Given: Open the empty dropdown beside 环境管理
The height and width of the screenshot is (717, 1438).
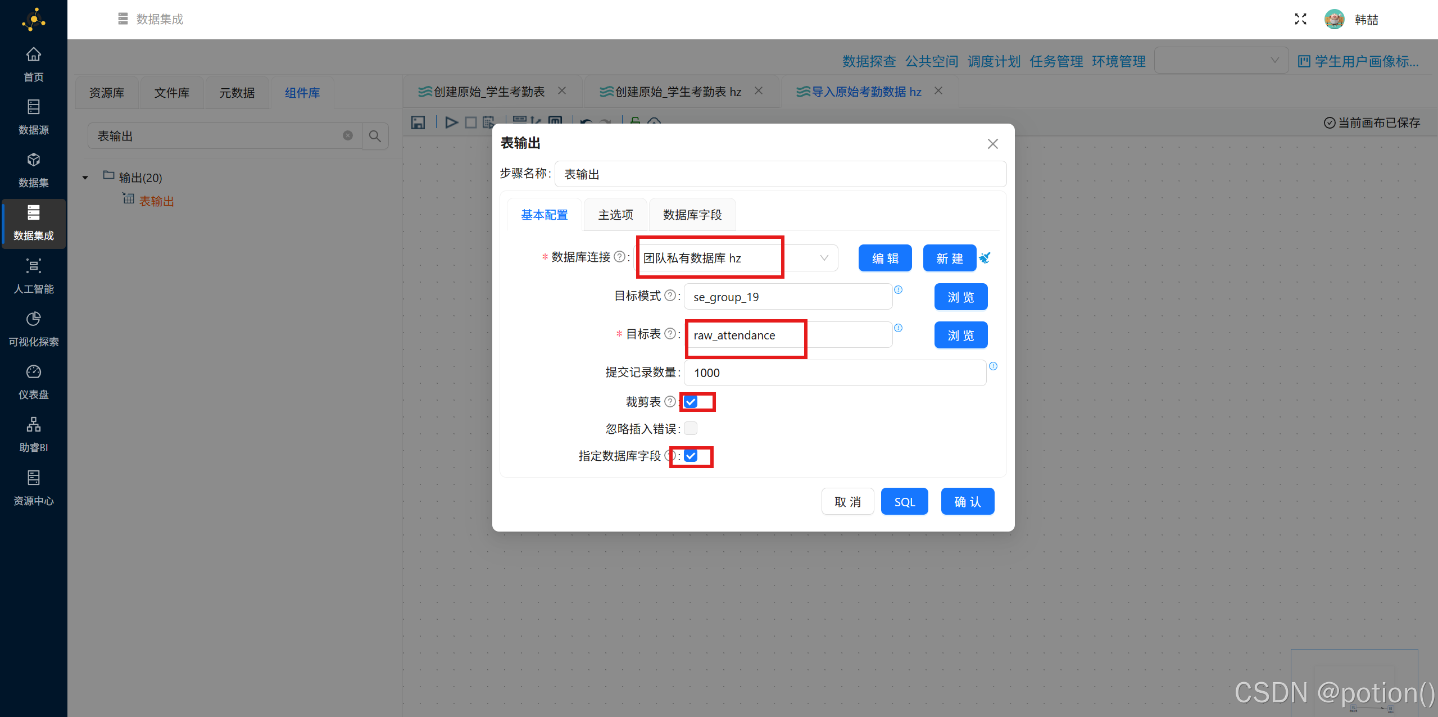Looking at the screenshot, I should [1221, 60].
